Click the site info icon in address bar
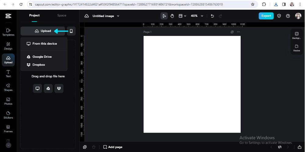This screenshot has height=152, width=305. click(30, 4)
